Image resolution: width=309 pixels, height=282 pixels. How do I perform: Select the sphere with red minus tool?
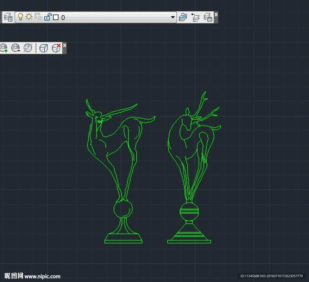point(15,48)
